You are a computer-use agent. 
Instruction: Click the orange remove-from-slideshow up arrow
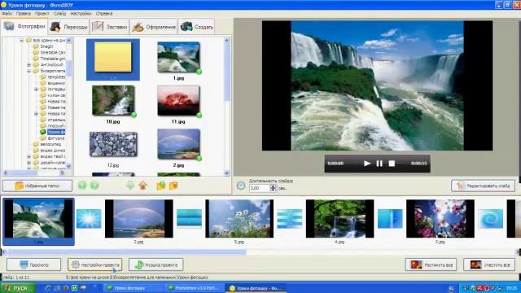[x=143, y=186]
